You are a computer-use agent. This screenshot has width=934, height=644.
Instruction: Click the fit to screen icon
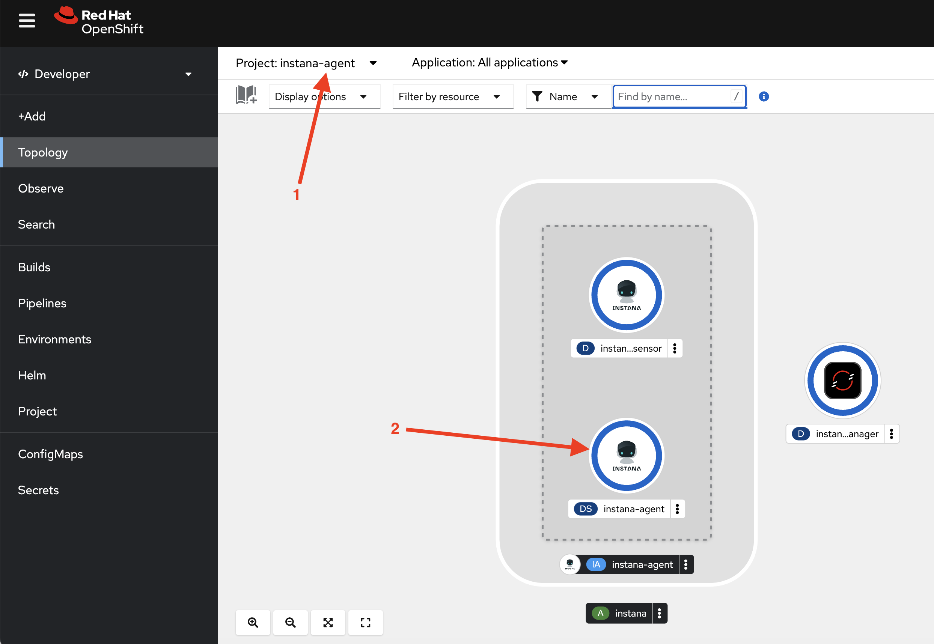[x=328, y=622]
